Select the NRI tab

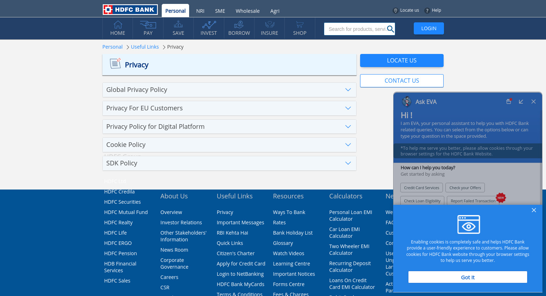coord(200,11)
